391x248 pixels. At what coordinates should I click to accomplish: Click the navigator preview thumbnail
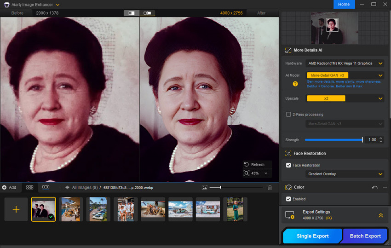click(334, 28)
